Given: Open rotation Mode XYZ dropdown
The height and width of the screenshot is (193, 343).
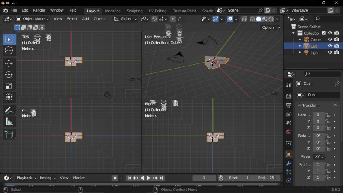Looking at the screenshot, I should point(319,157).
